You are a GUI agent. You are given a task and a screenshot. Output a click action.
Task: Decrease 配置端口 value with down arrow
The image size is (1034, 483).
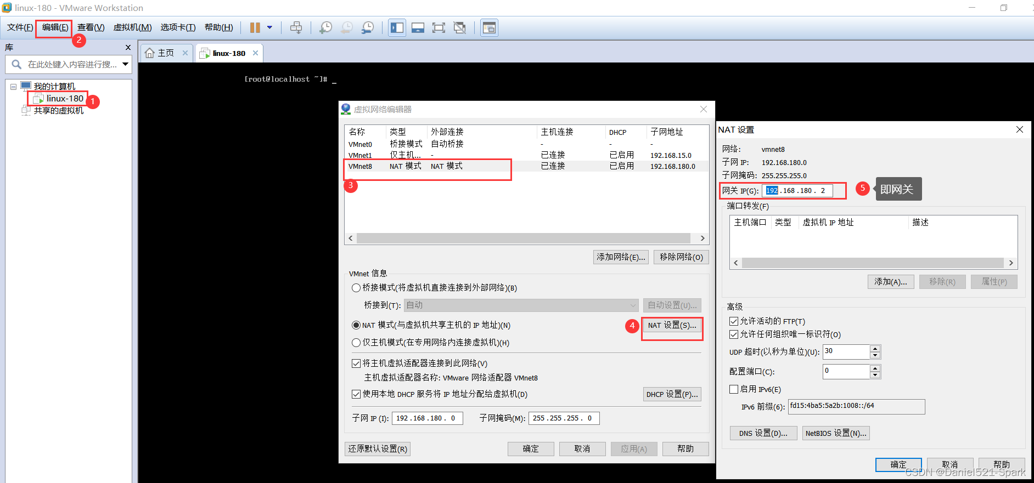point(875,375)
